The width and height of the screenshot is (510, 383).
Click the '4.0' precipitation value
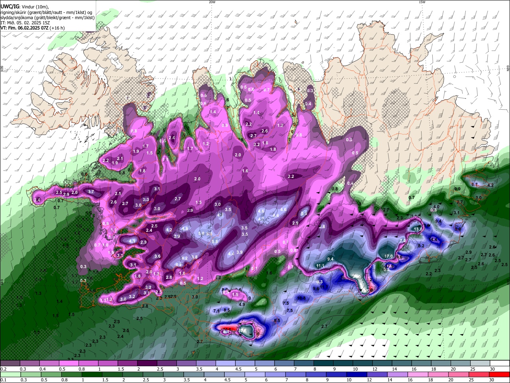(x=436, y=207)
